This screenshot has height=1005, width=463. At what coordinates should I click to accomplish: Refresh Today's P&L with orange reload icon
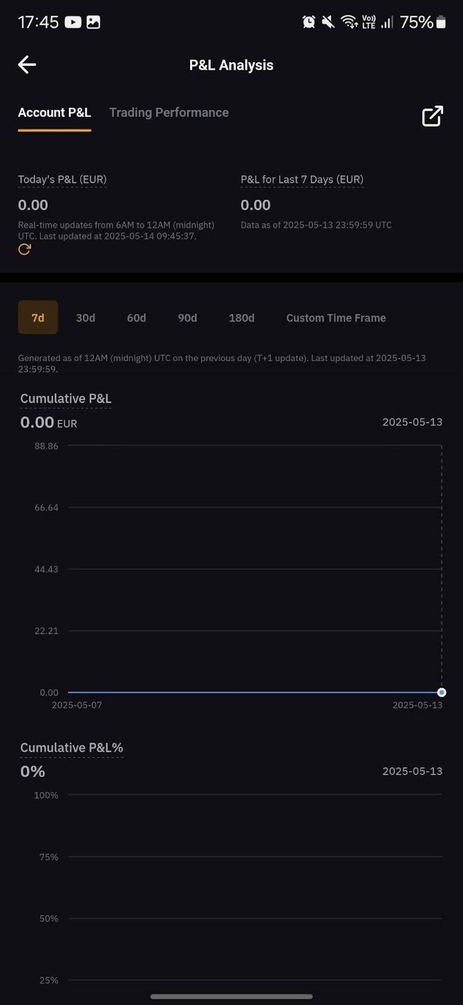tap(24, 249)
